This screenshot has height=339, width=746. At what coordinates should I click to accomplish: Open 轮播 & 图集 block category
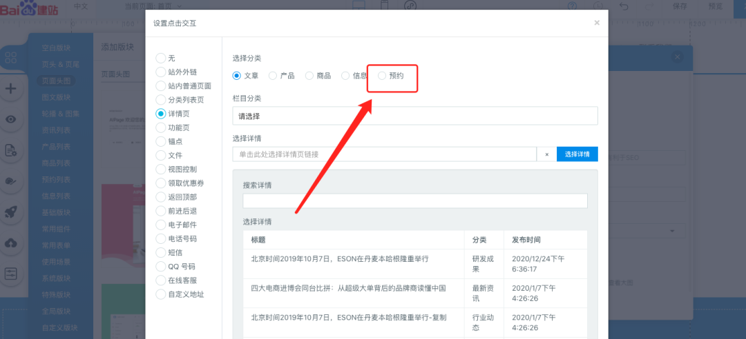(x=60, y=114)
